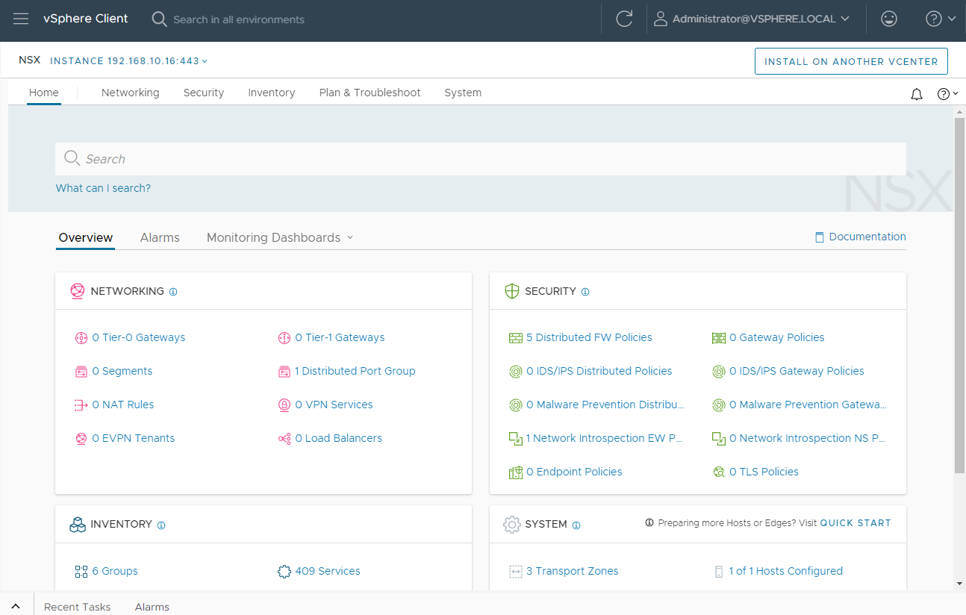Open 409 Services link
Viewport: 966px width, 615px height.
(x=328, y=571)
